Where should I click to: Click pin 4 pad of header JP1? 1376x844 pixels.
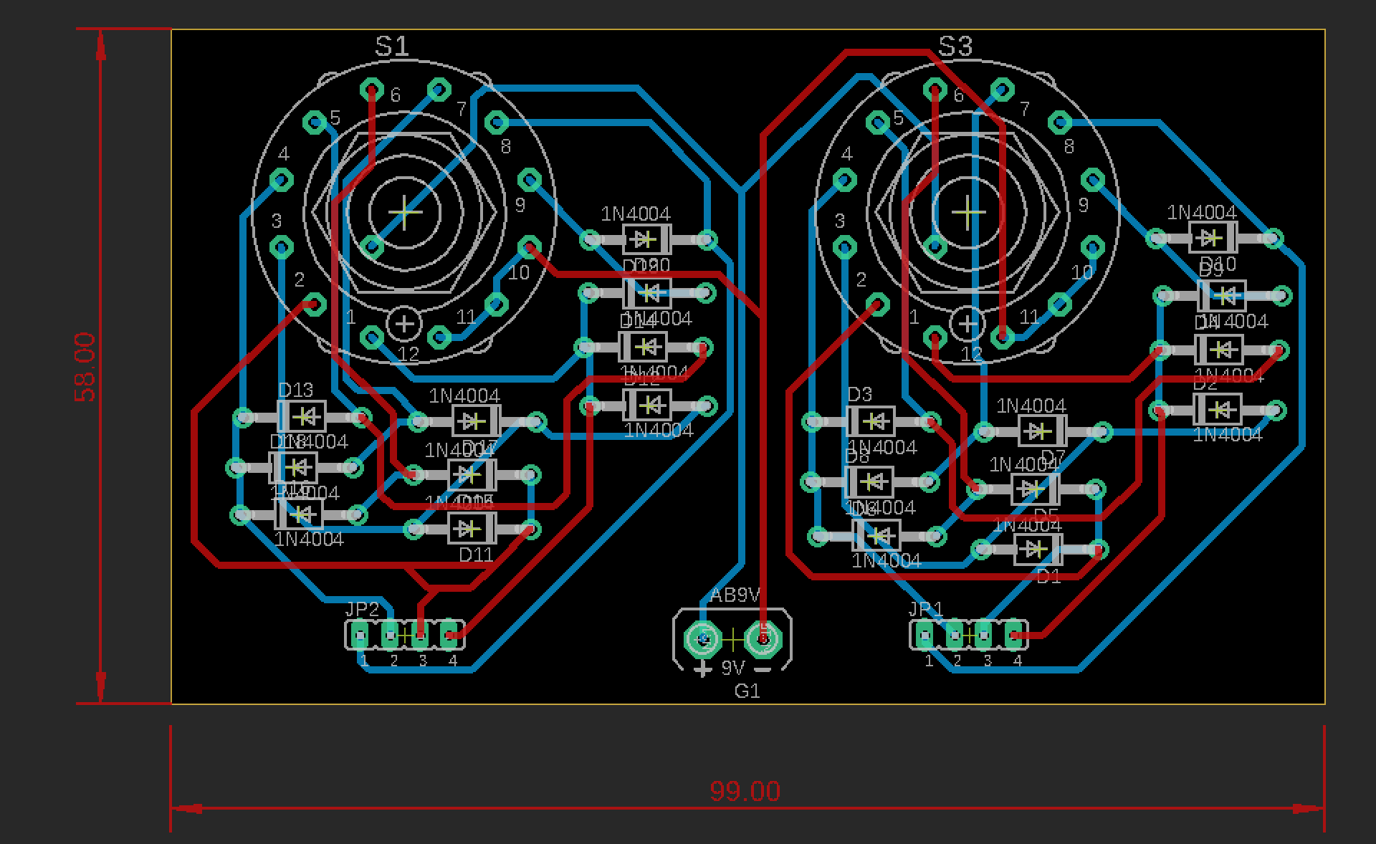pos(1013,635)
